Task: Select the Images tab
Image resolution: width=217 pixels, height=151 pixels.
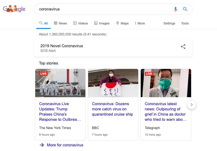Action: point(102,23)
